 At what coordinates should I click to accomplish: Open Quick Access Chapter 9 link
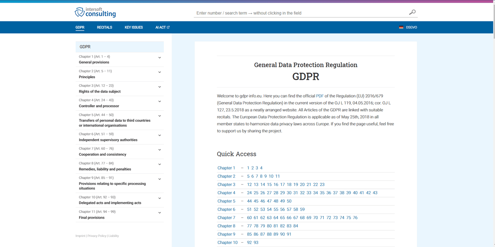point(226,234)
